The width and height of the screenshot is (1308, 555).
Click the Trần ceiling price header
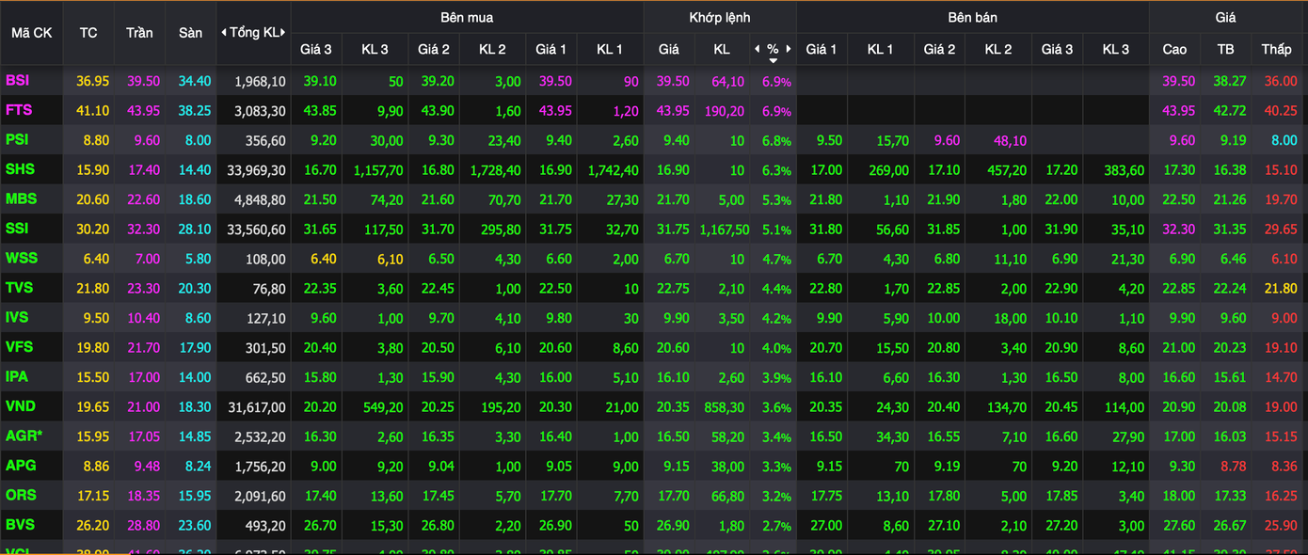point(139,32)
